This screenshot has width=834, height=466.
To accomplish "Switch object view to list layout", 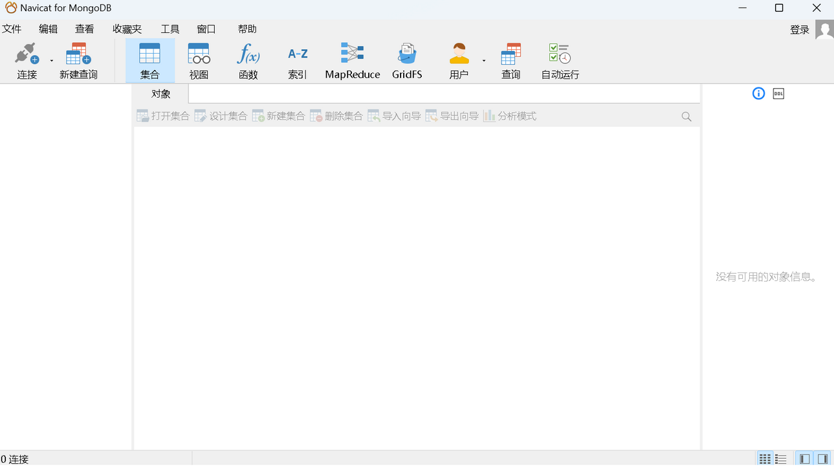I will click(x=780, y=458).
